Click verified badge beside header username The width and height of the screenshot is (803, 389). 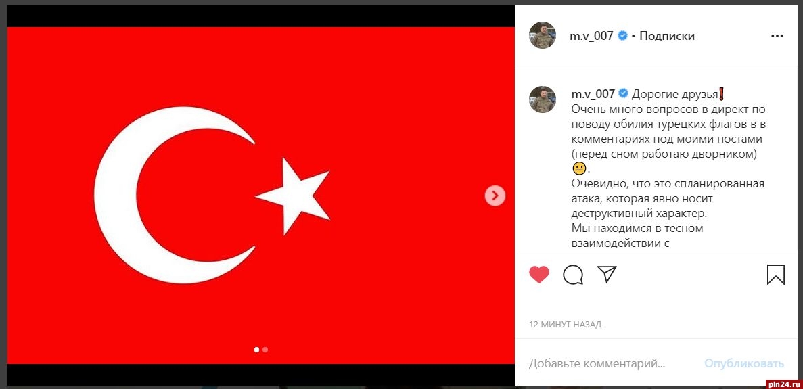click(x=623, y=36)
